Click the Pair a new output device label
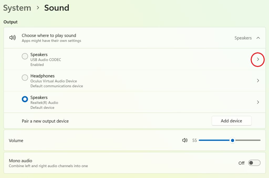The image size is (269, 178). point(45,121)
